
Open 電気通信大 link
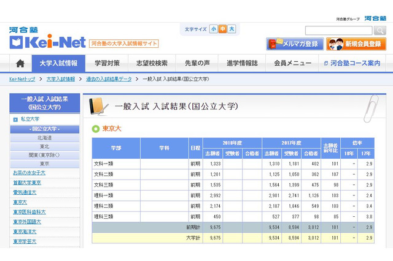(25, 192)
